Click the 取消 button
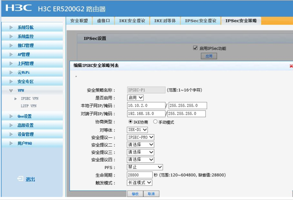This screenshot has height=200, width=293. (151, 194)
